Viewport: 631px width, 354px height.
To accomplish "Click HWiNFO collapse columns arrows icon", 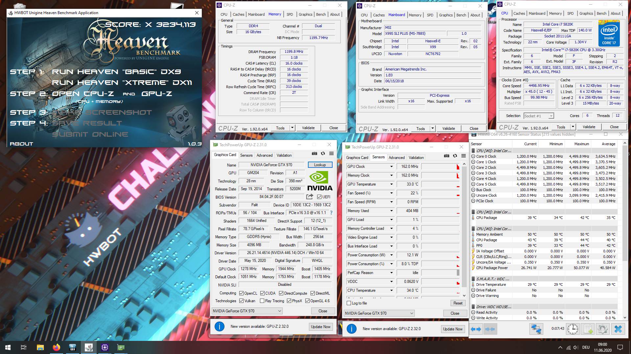I will pyautogui.click(x=490, y=329).
